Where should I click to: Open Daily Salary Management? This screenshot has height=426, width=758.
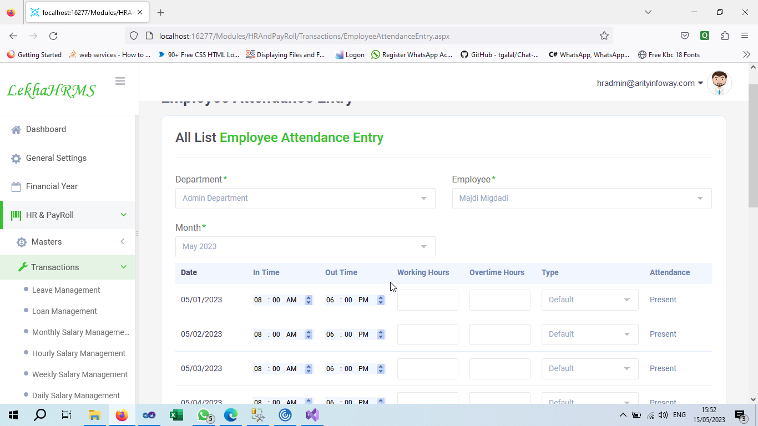pos(76,395)
